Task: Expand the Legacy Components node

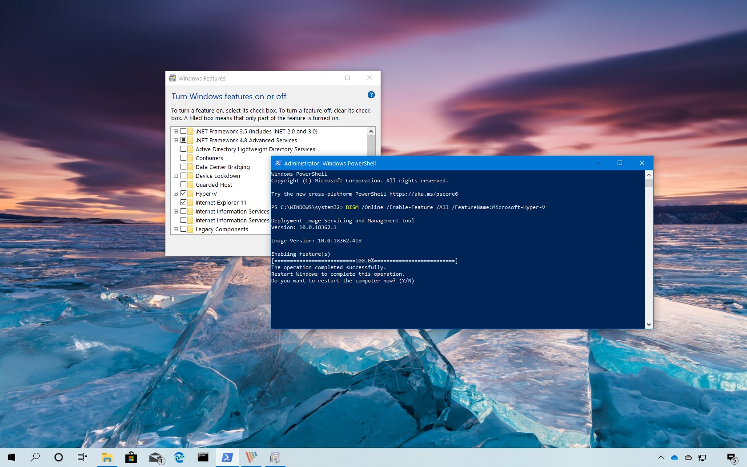Action: (176, 229)
